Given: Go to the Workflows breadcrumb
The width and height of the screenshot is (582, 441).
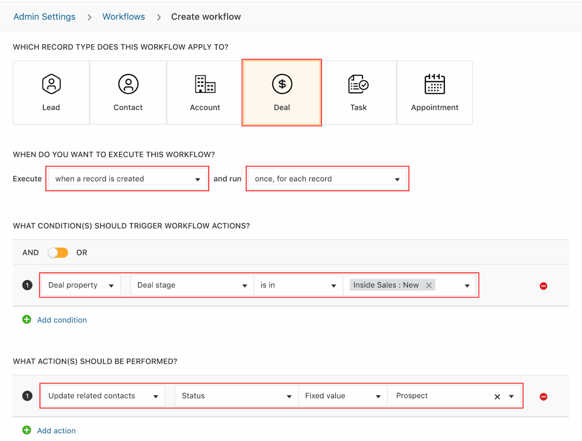Looking at the screenshot, I should pos(124,16).
